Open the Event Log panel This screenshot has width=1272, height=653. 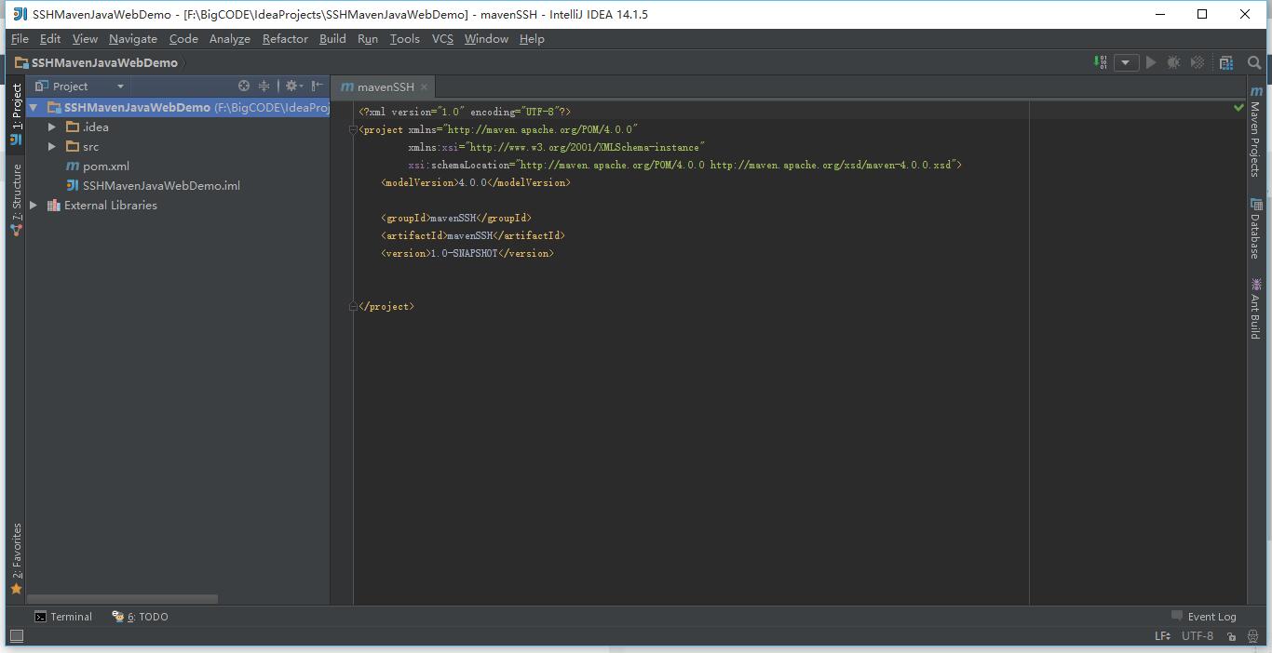(x=1203, y=616)
